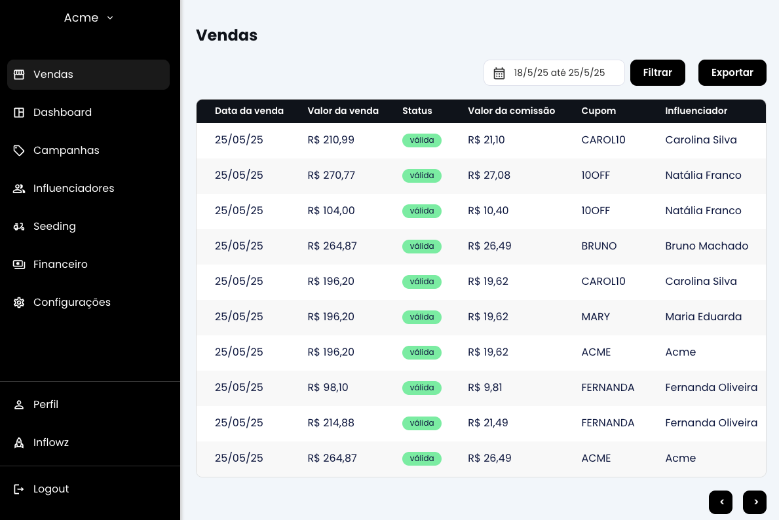Click the calendar icon in date field
Viewport: 779px width, 520px height.
pyautogui.click(x=499, y=73)
